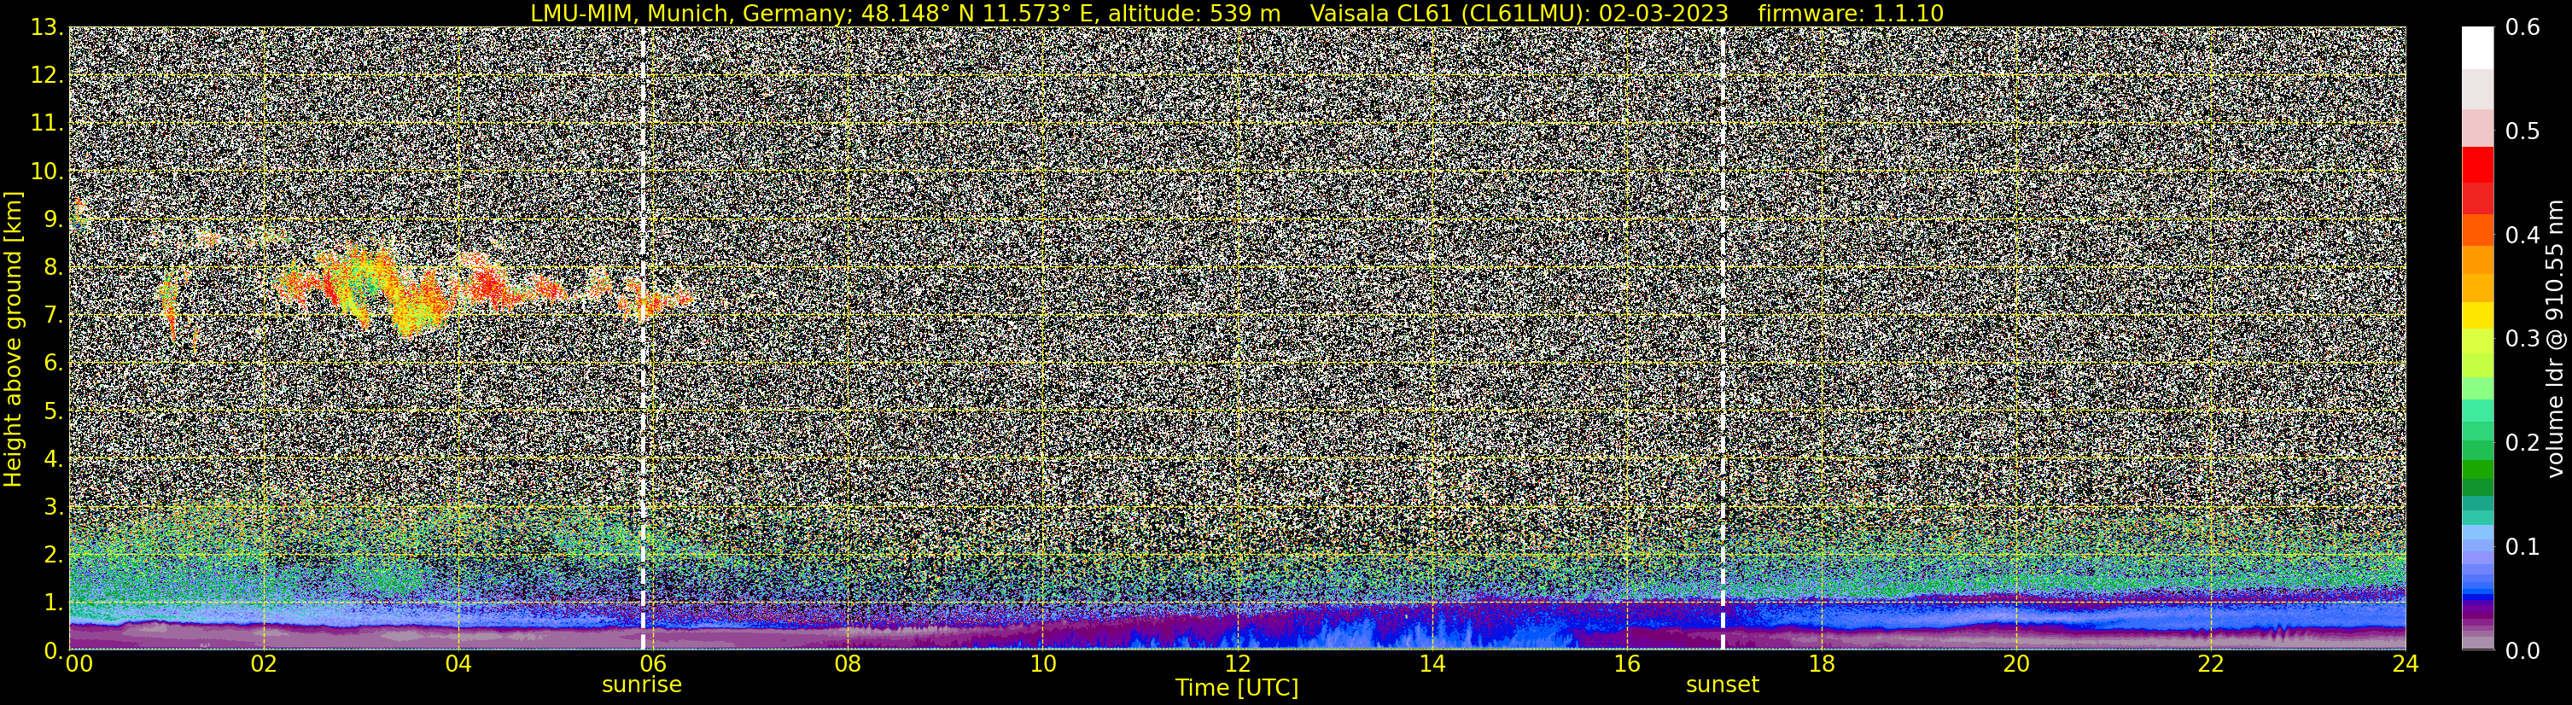The image size is (2572, 705).
Task: Click the height axis tick label '13.'
Action: pyautogui.click(x=46, y=28)
